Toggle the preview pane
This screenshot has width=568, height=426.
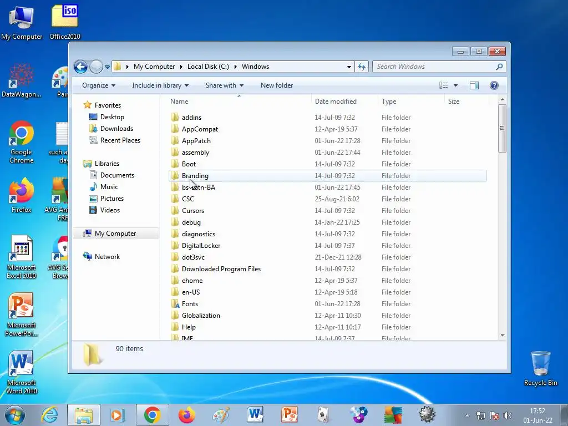[474, 85]
